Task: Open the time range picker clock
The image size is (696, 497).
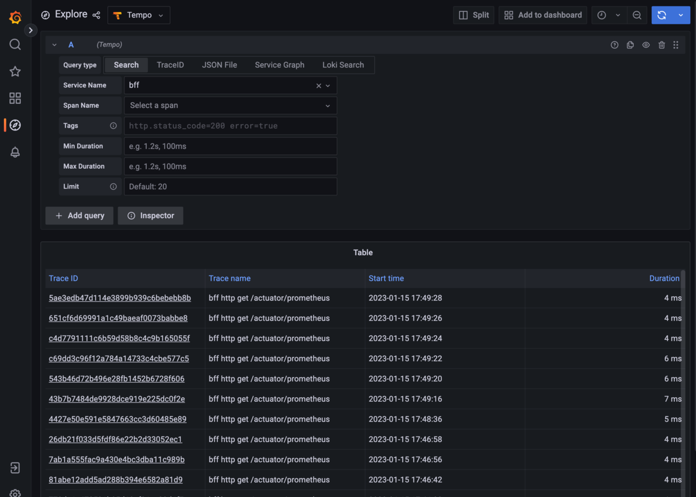Action: (x=601, y=15)
